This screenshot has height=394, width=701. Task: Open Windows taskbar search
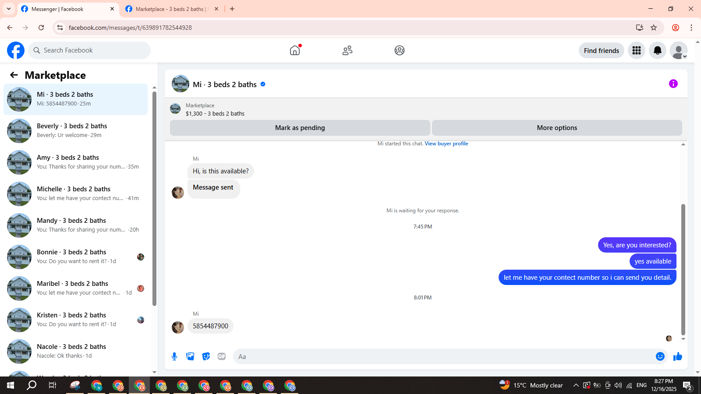[32, 385]
